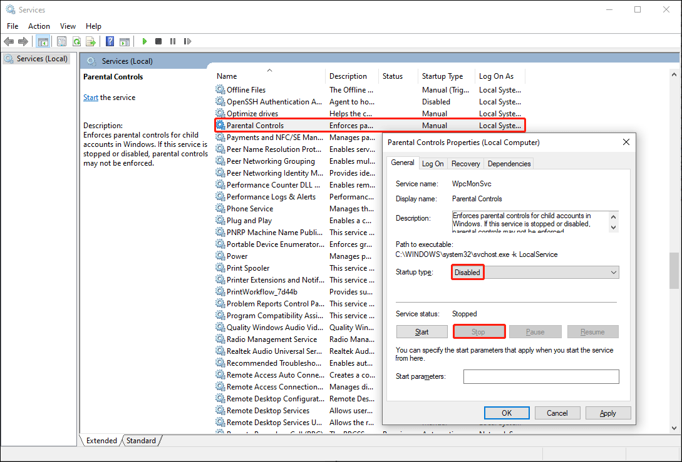Select the Performance Logs & Alerts service
682x462 pixels.
[x=271, y=197]
